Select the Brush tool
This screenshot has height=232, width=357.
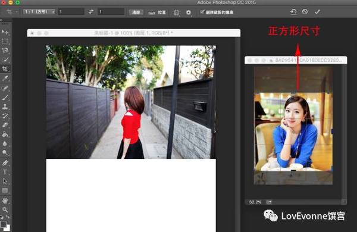tap(5, 98)
